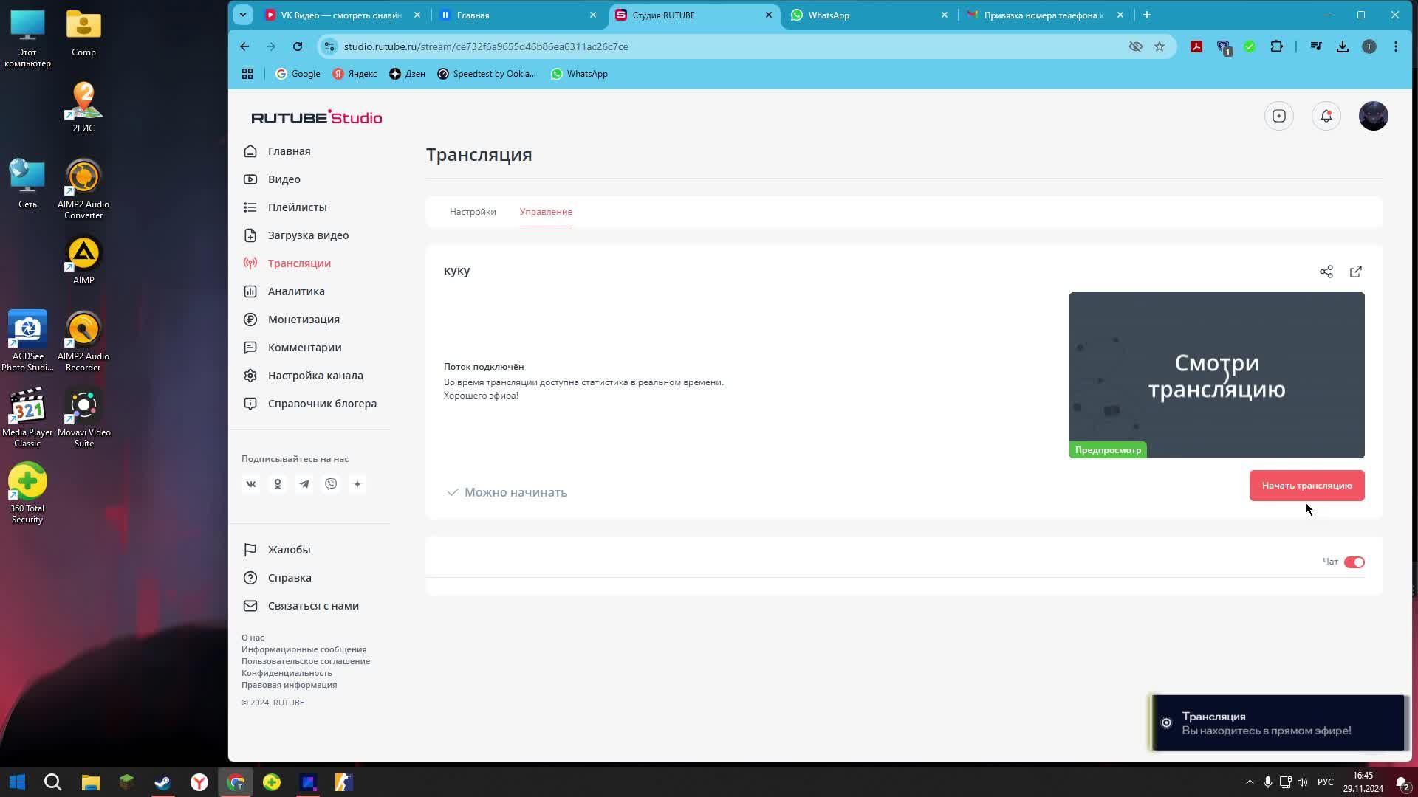The image size is (1418, 797).
Task: Click the add content plus icon
Action: pyautogui.click(x=1279, y=116)
